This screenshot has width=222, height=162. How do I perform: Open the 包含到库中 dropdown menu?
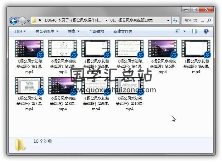[47, 31]
